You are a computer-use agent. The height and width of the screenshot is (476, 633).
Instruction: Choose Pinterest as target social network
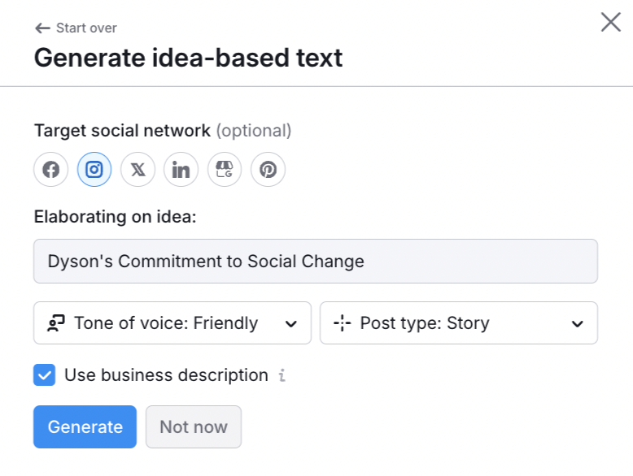click(268, 170)
